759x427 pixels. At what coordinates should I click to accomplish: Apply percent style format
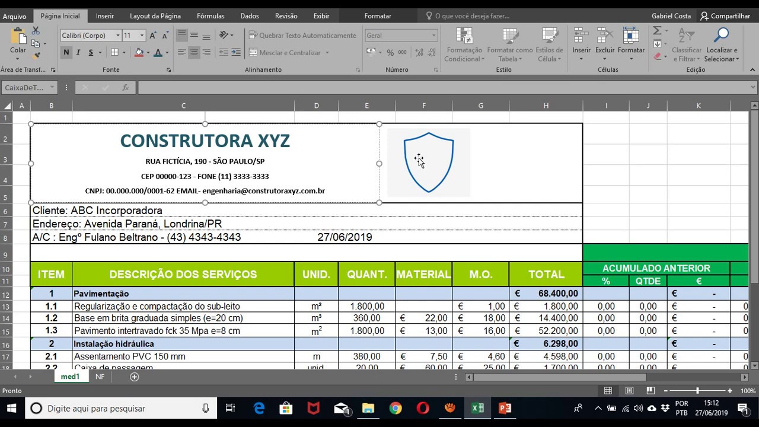point(390,53)
